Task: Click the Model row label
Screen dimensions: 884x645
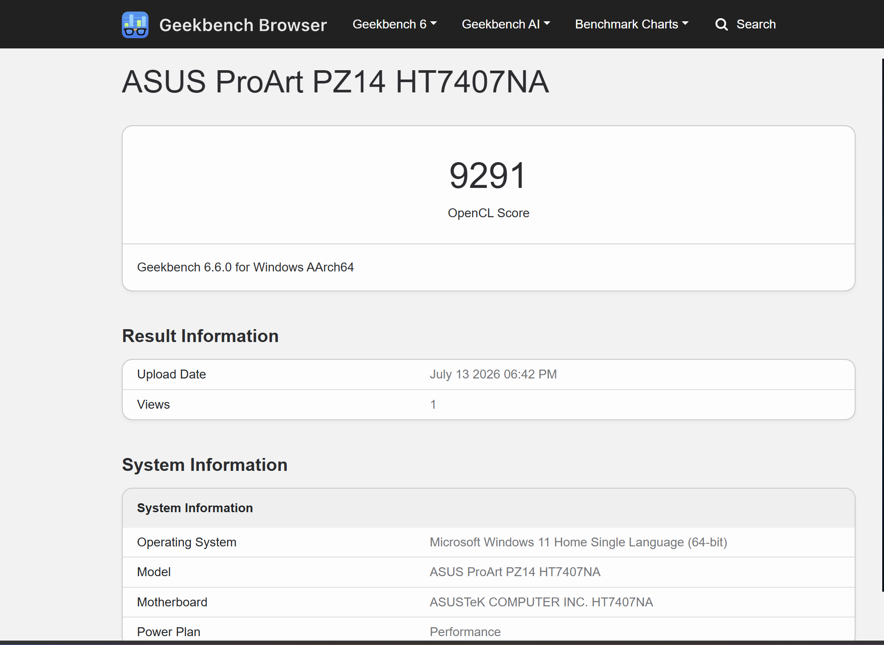Action: pyautogui.click(x=154, y=572)
